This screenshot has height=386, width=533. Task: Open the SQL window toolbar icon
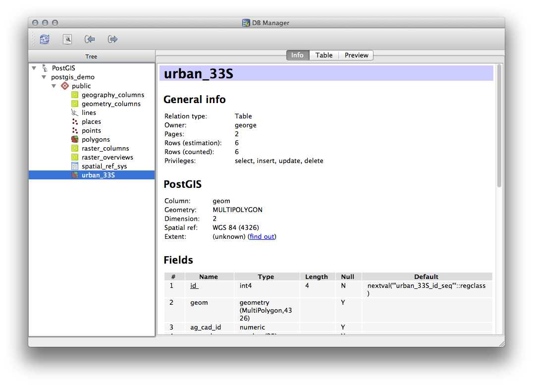[x=67, y=39]
